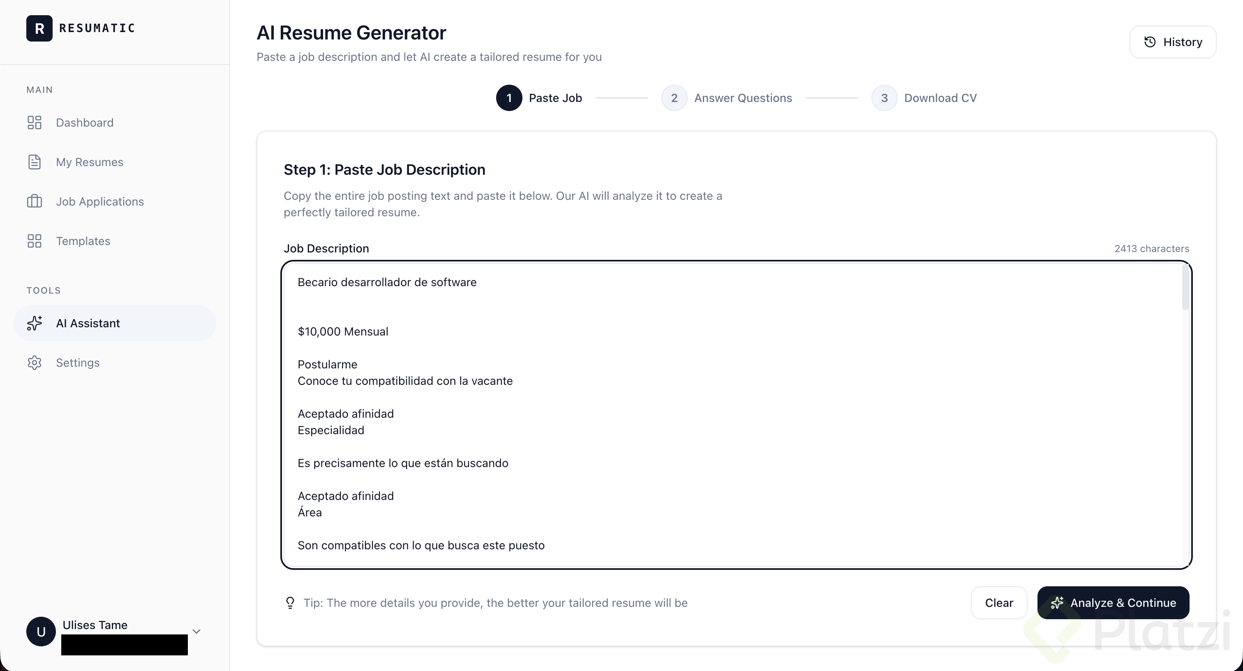Screen dimensions: 1243x671
Task: Click the Ulises Tame avatar circle
Action: click(41, 632)
